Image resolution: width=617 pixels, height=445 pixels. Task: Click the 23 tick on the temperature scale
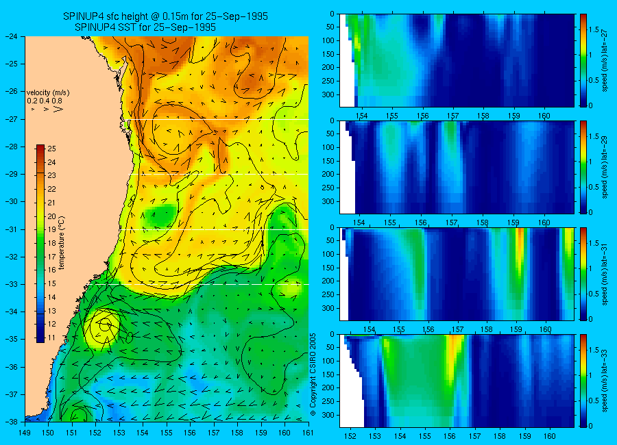[x=52, y=175]
